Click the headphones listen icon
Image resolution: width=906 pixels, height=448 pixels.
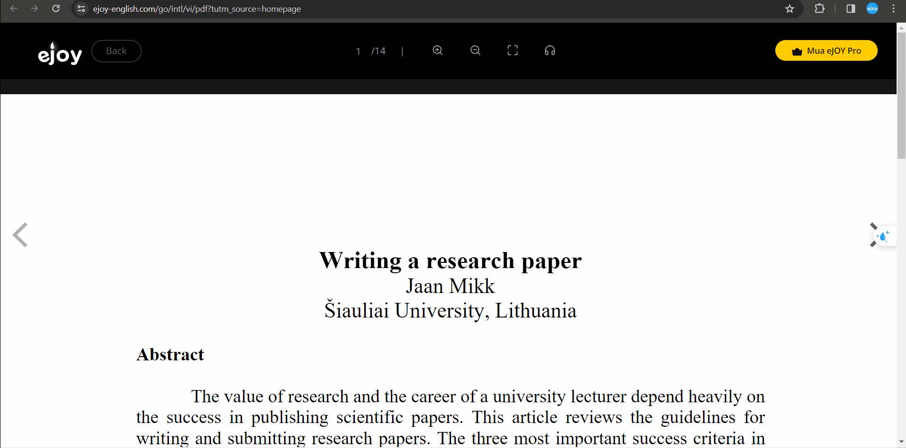(x=550, y=50)
